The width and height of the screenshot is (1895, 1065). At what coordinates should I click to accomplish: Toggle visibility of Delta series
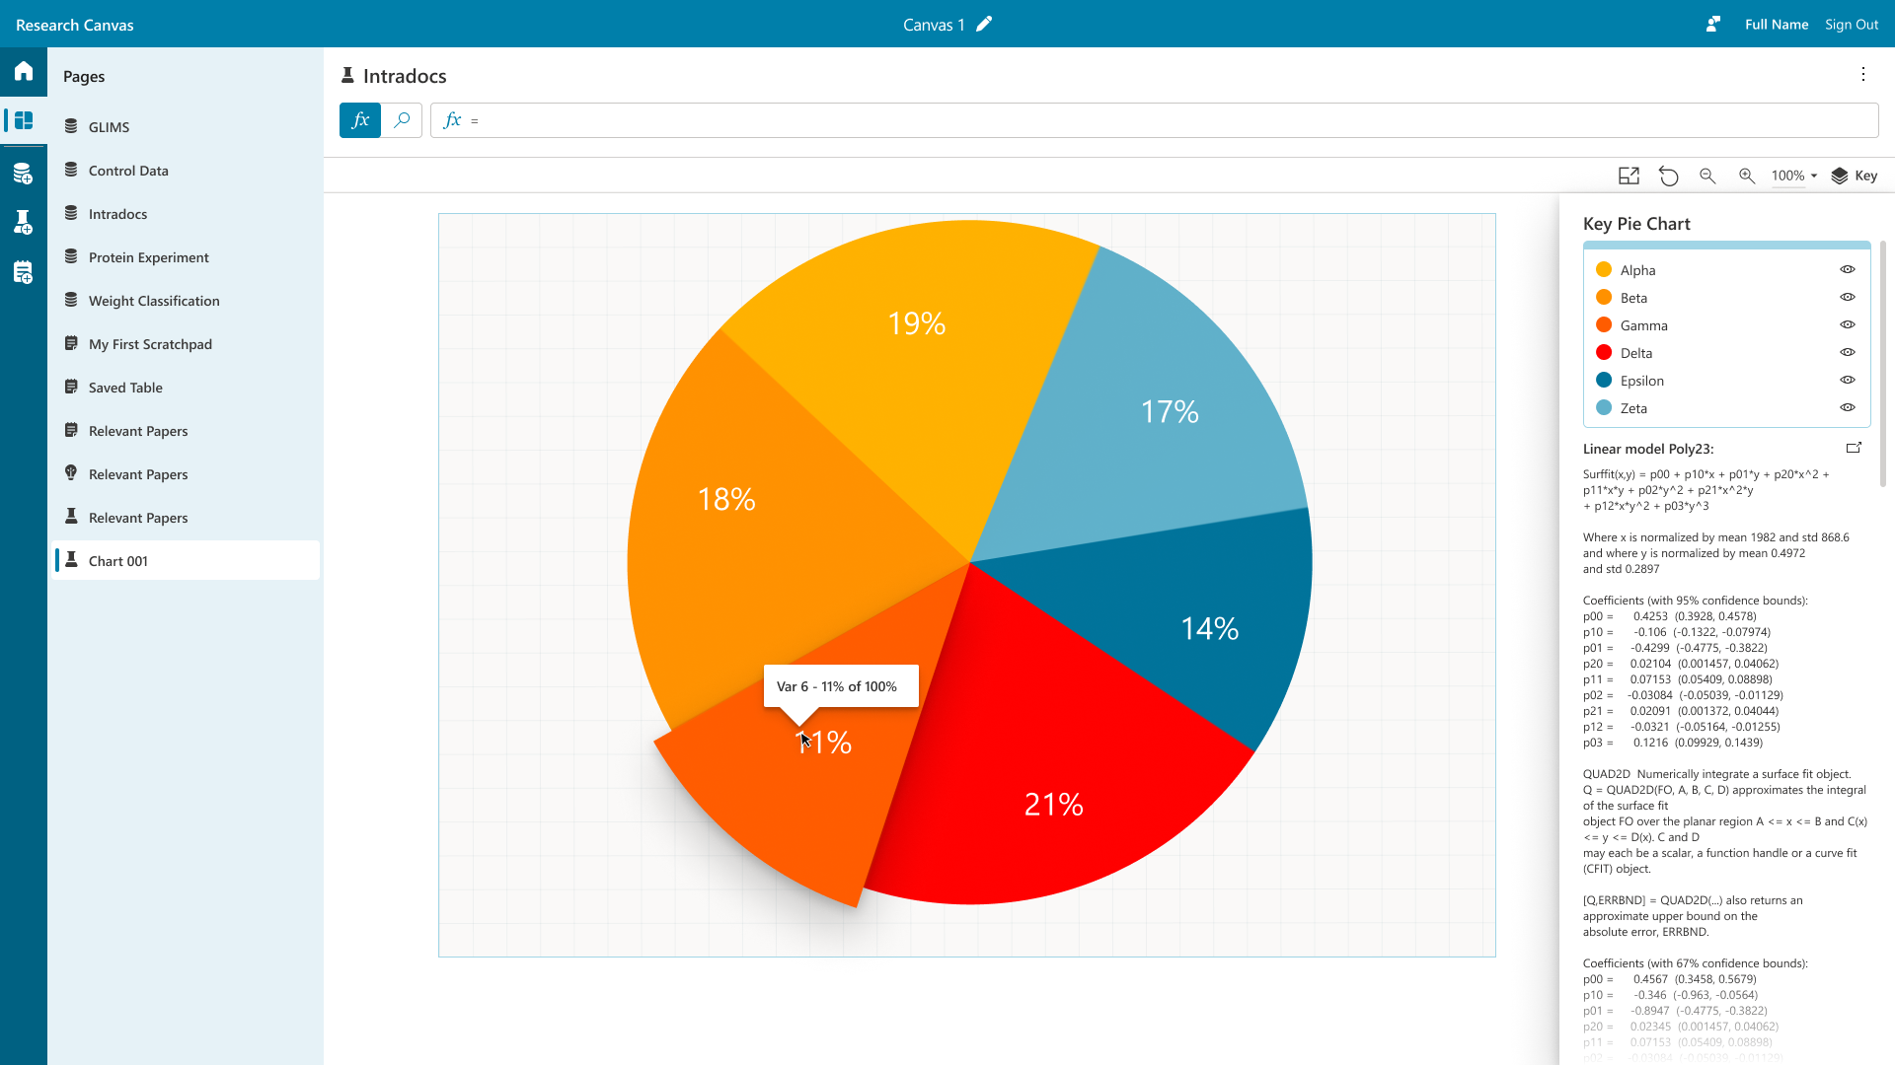pyautogui.click(x=1848, y=352)
